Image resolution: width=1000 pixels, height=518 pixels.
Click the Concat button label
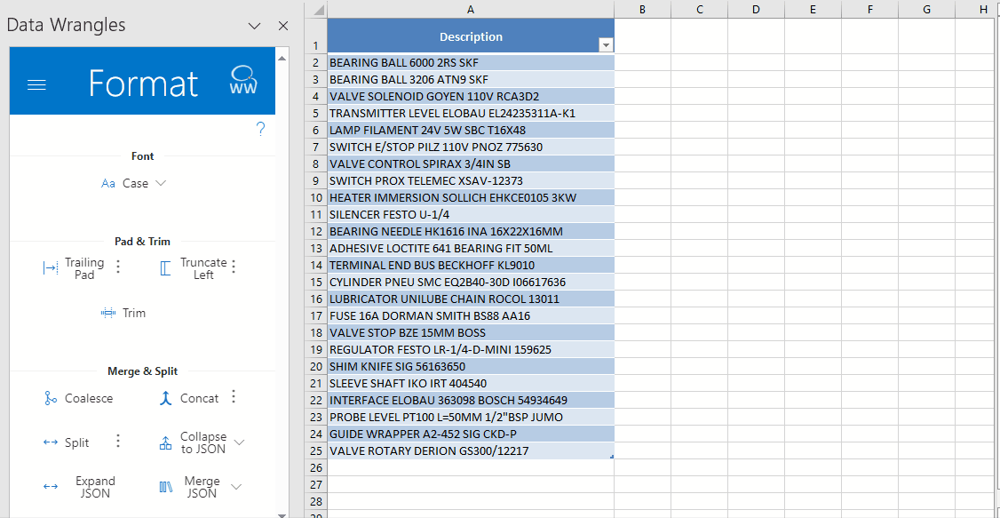(200, 399)
